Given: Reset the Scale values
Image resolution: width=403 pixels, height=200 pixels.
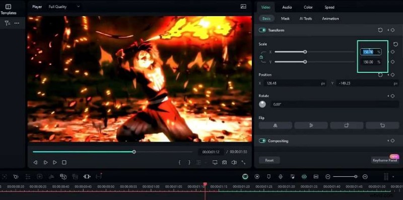Looking at the screenshot, I should click(396, 44).
